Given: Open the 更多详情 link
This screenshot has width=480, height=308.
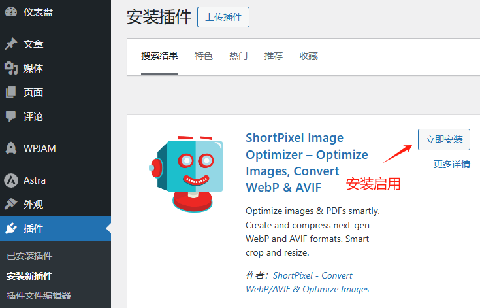Looking at the screenshot, I should 451,164.
